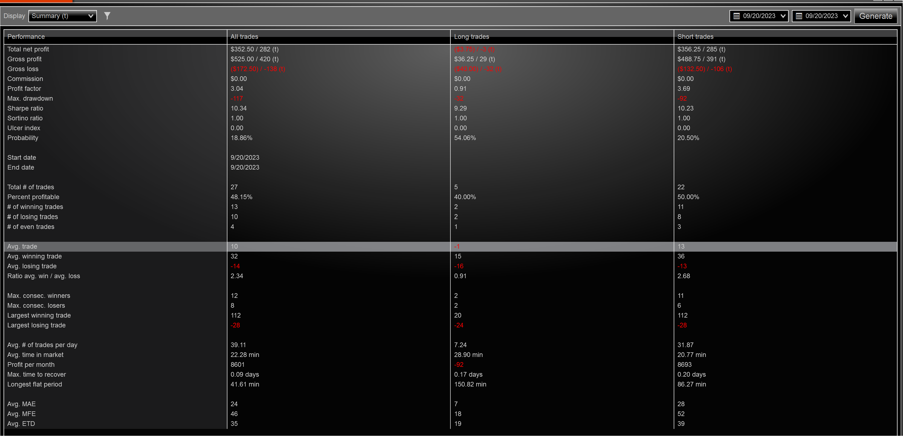Click the Percent profitable row label
Screen dimensions: 903x436
pyautogui.click(x=33, y=197)
